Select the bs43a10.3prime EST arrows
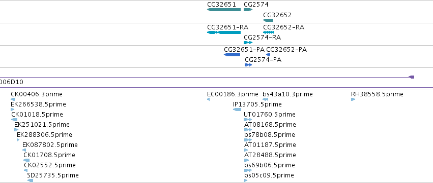 click(x=266, y=99)
